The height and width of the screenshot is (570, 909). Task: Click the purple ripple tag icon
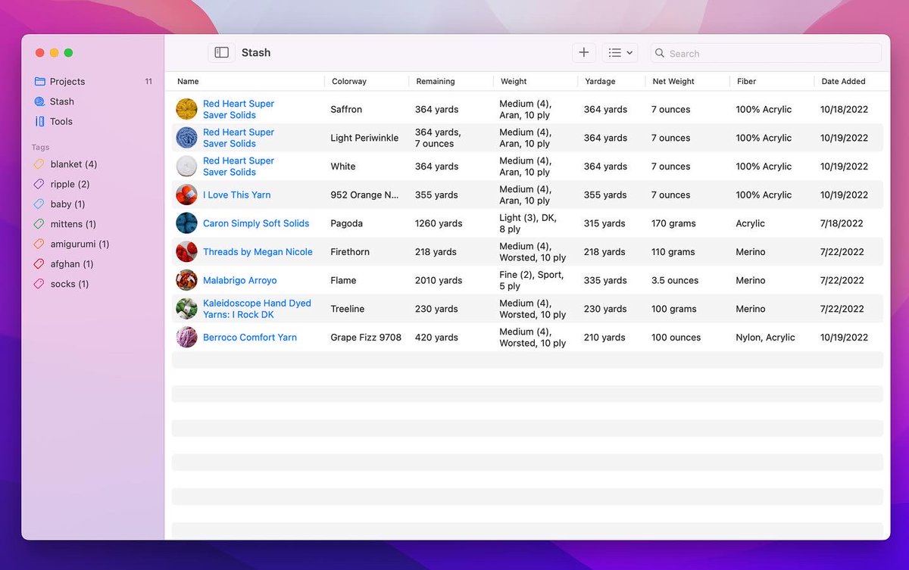tap(39, 184)
